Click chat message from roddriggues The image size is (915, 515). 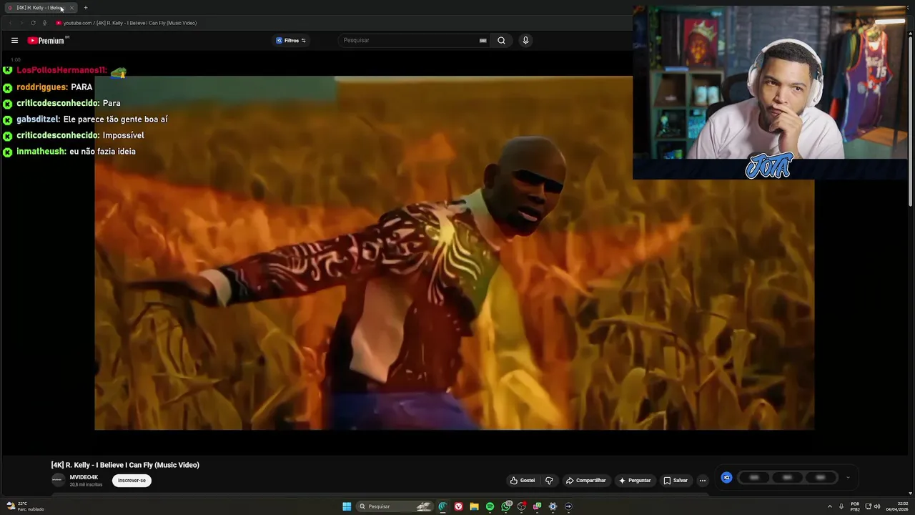[54, 87]
